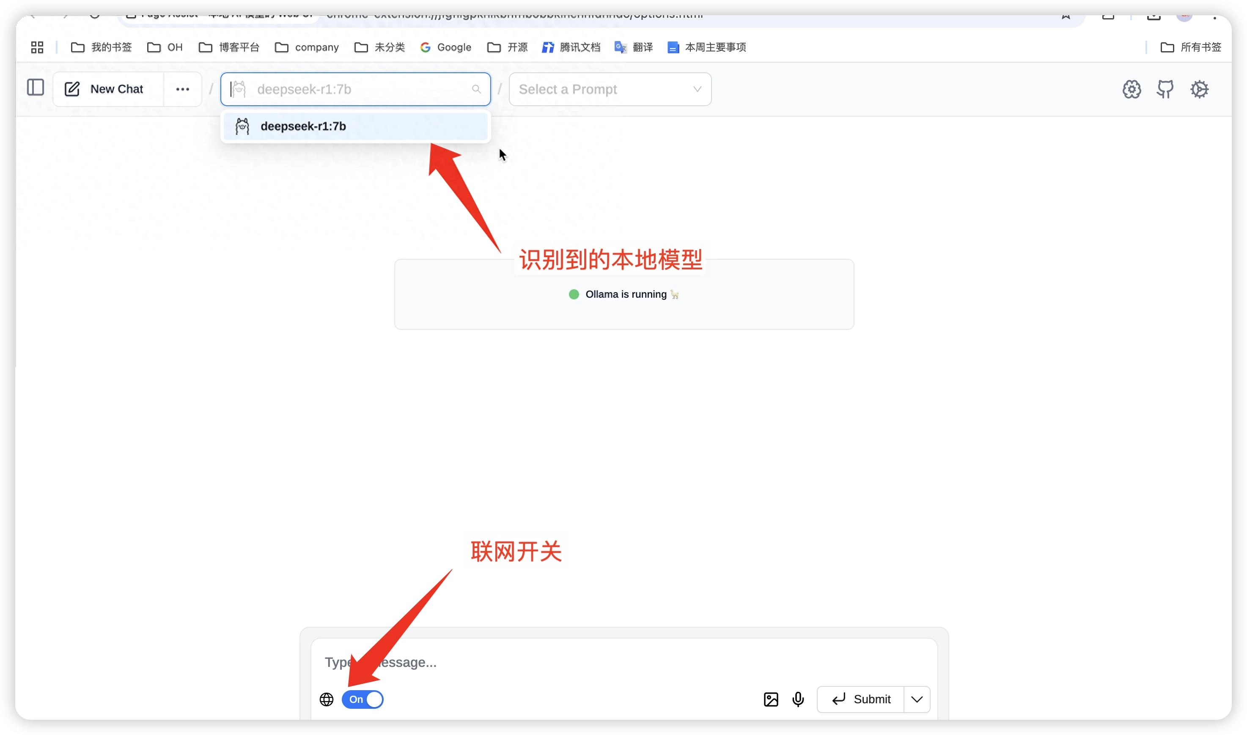The width and height of the screenshot is (1247, 735).
Task: Click the Type a message input box
Action: [x=624, y=662]
